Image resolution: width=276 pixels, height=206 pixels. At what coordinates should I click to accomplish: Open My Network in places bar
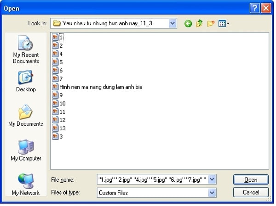pos(26,184)
